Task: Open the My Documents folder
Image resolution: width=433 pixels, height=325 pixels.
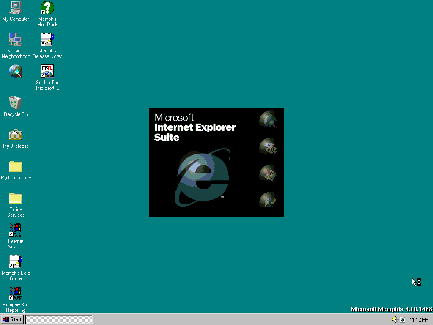Action: (x=16, y=167)
